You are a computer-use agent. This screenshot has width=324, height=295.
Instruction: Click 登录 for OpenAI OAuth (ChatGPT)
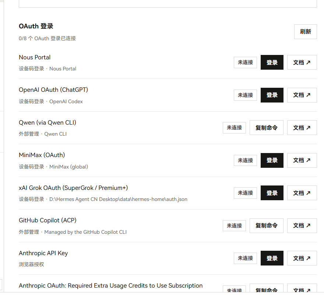point(272,95)
